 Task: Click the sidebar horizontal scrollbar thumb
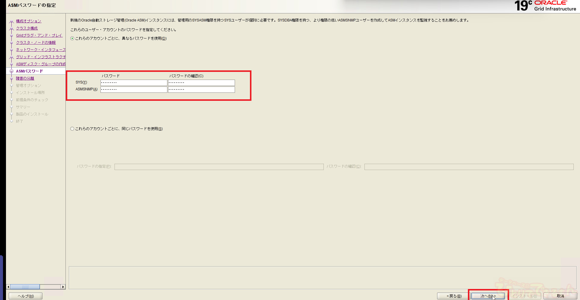25,287
